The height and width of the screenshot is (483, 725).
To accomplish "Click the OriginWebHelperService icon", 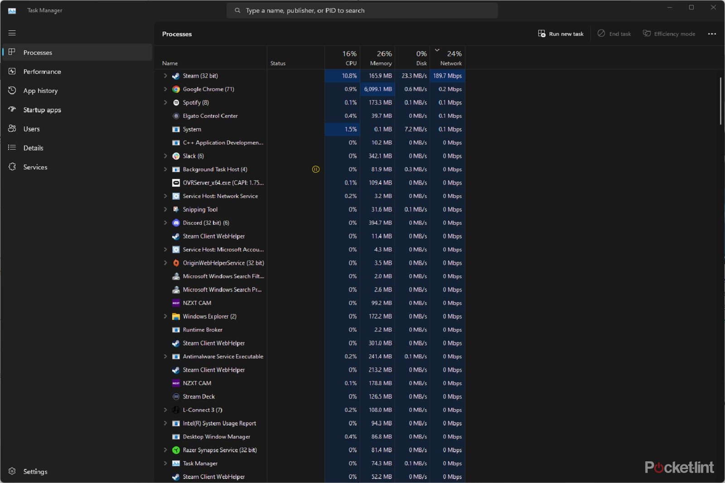I will point(176,263).
